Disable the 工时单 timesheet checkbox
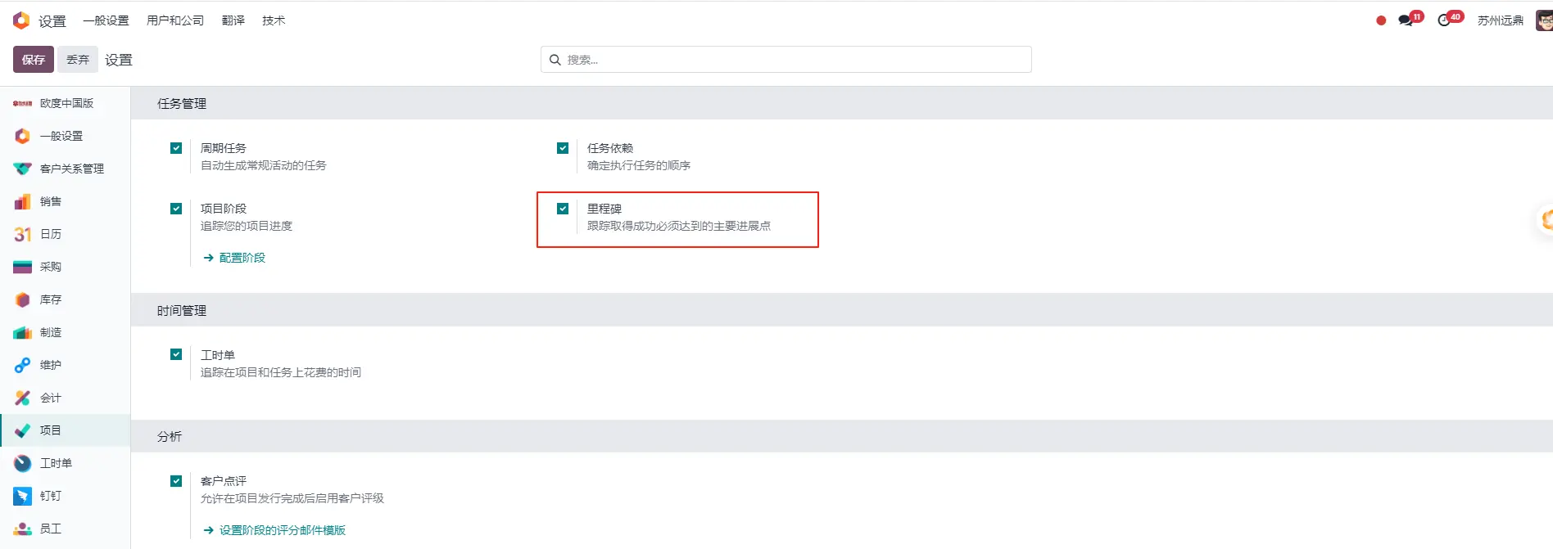The image size is (1553, 549). [176, 354]
